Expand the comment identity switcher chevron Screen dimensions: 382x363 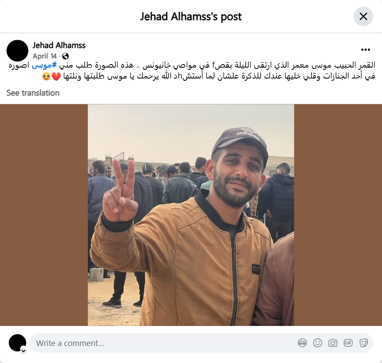tap(24, 351)
